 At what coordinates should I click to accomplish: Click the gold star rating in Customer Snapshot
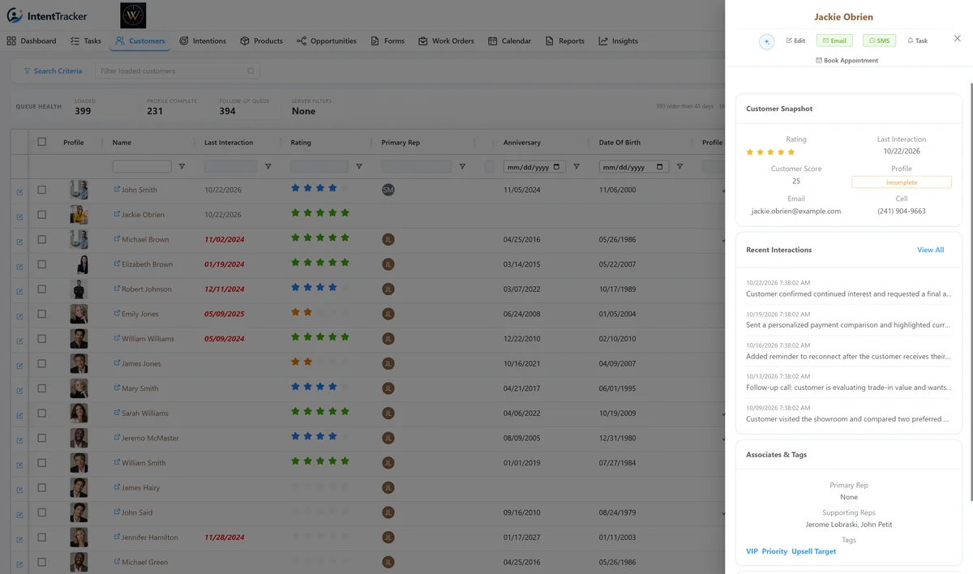click(771, 152)
